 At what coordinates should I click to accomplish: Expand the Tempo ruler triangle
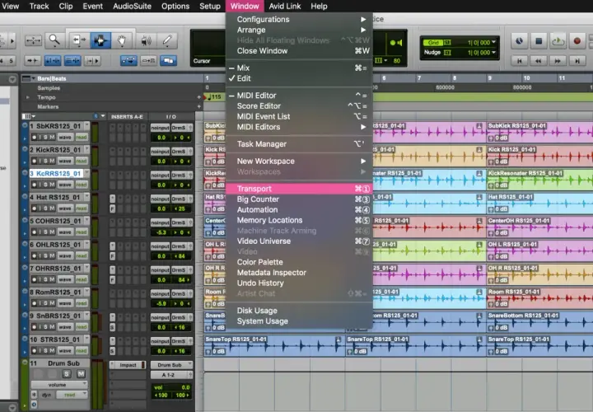coord(27,97)
